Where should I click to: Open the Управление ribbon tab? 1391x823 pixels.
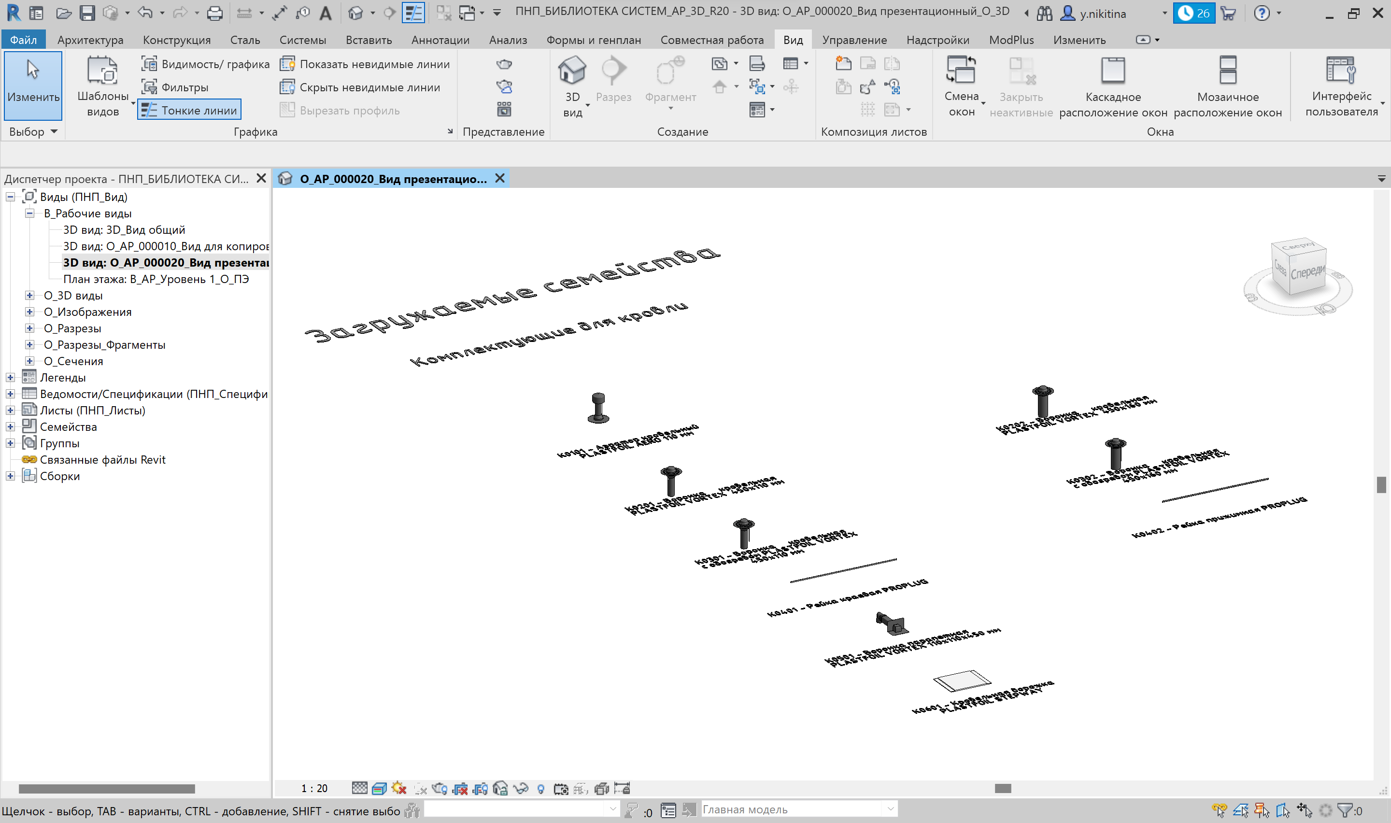coord(854,40)
